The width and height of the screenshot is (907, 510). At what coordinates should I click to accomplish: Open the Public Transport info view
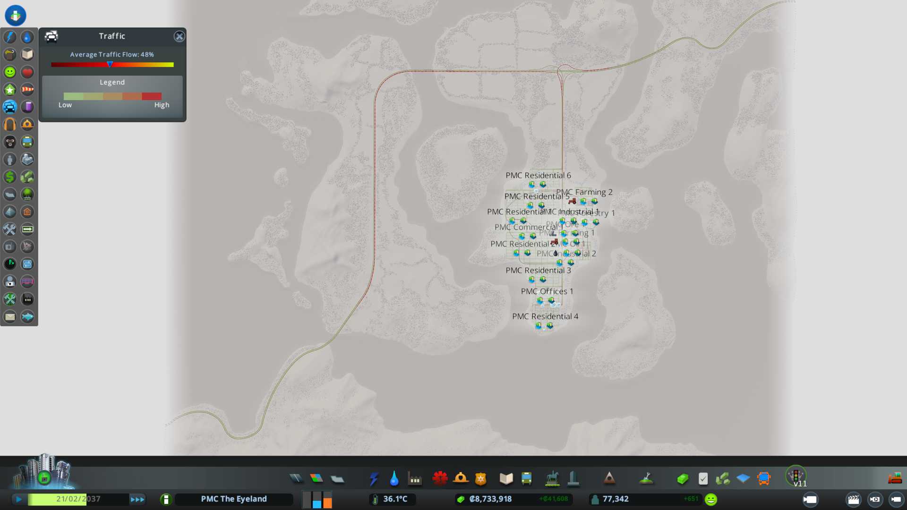(27, 142)
